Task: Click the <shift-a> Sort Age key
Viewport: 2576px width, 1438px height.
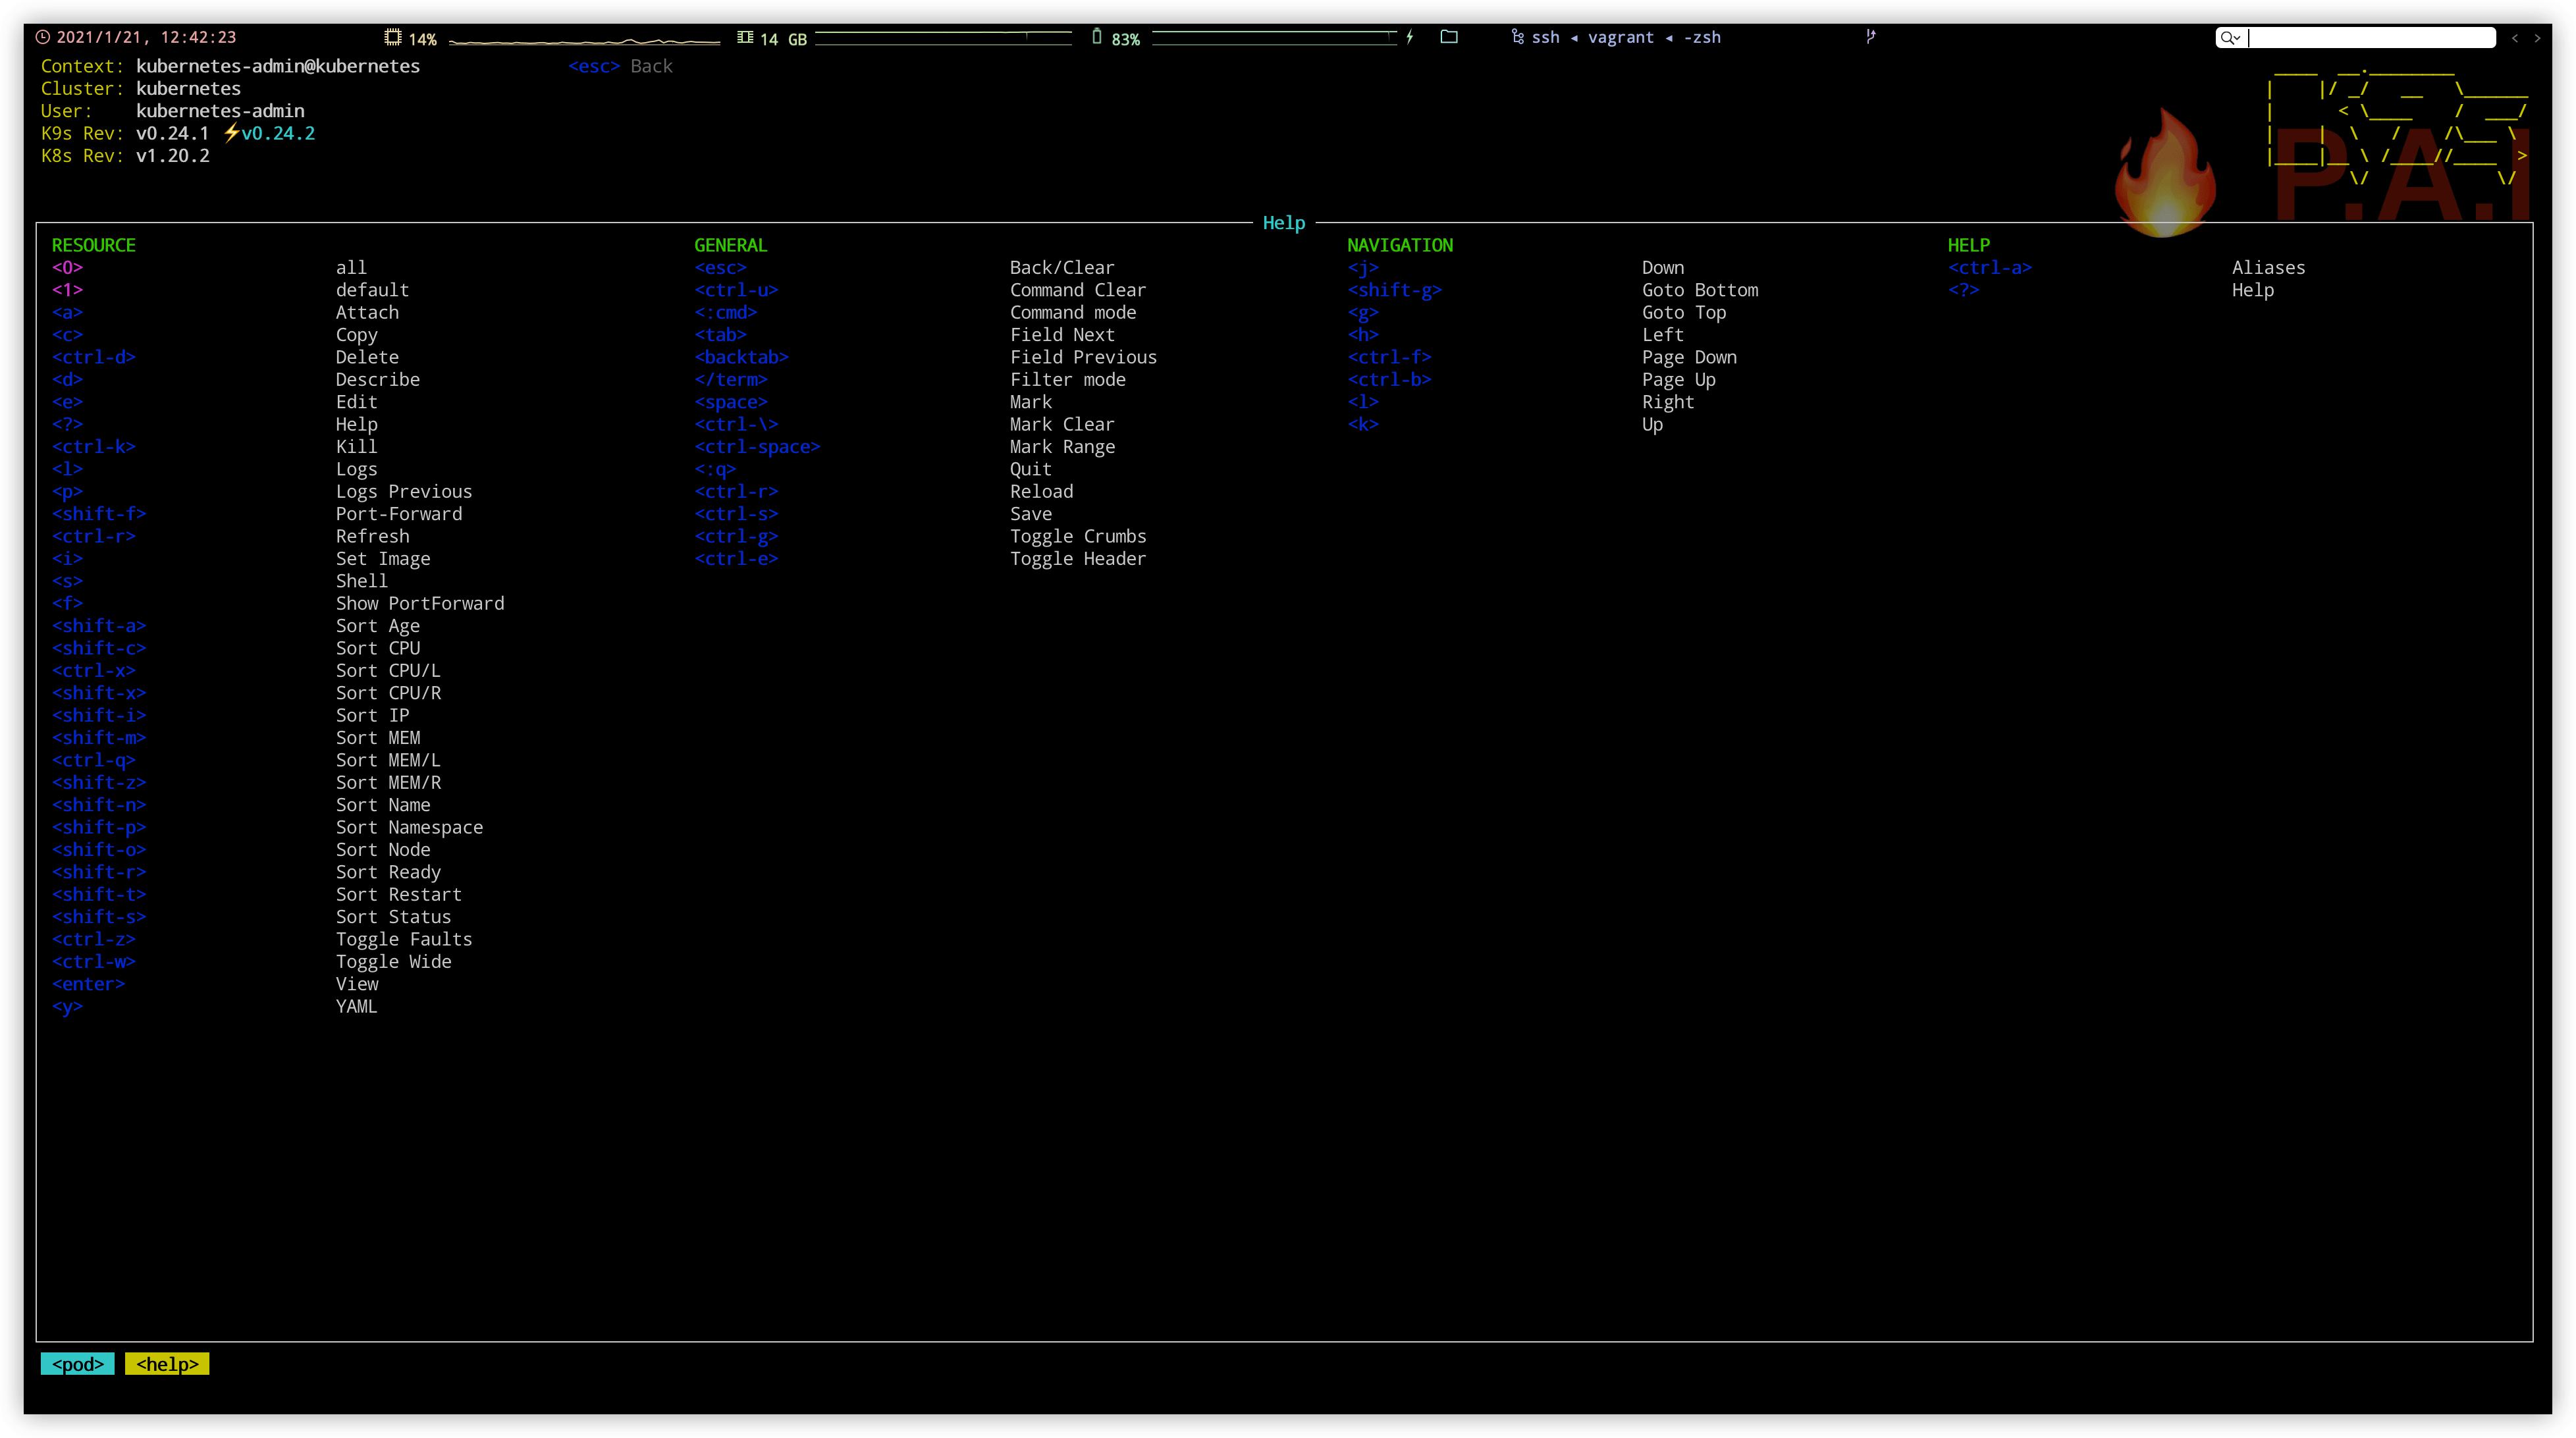Action: click(99, 625)
